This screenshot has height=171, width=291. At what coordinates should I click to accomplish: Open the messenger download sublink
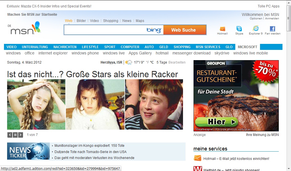click(192, 53)
